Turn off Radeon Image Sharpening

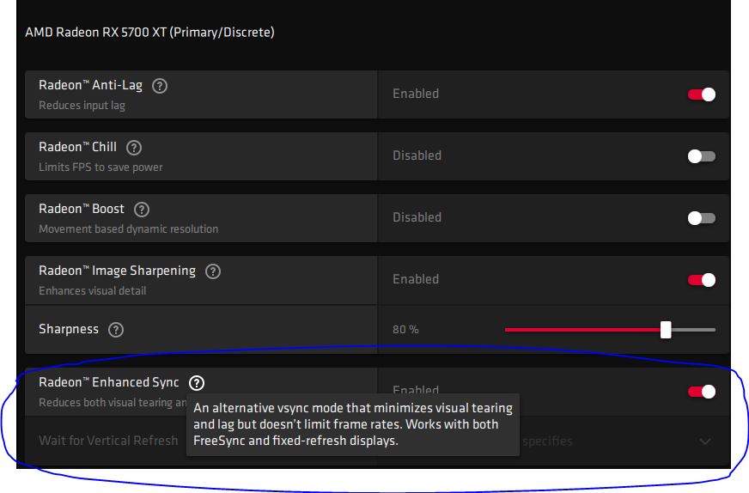tap(701, 280)
